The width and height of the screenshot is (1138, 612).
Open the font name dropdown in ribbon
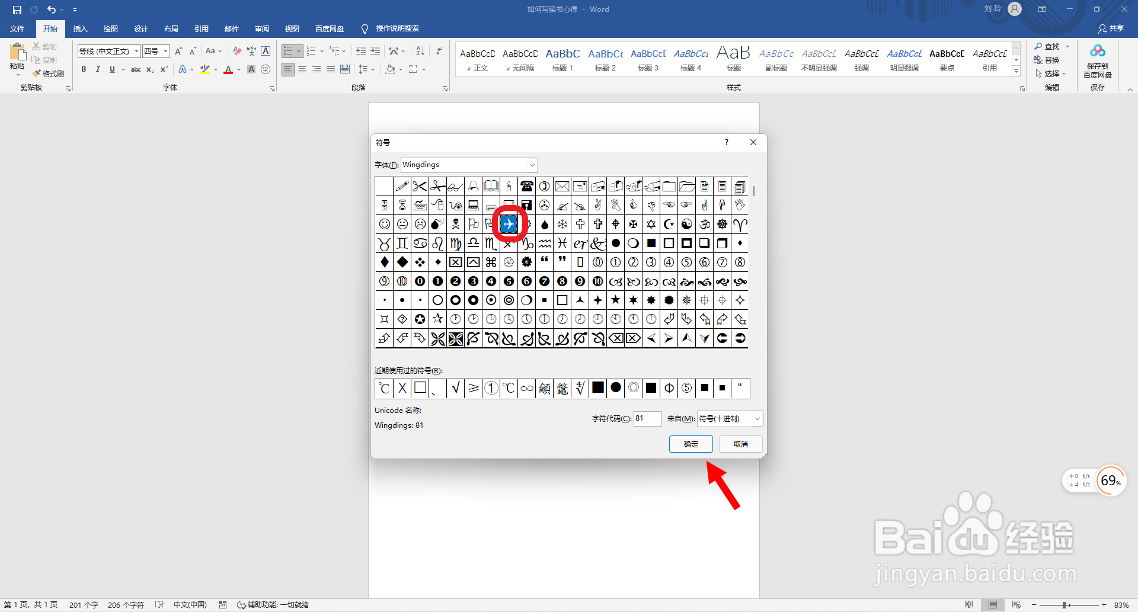coord(136,52)
